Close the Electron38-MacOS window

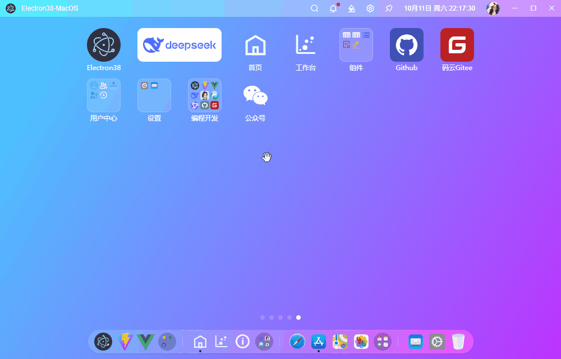(551, 8)
